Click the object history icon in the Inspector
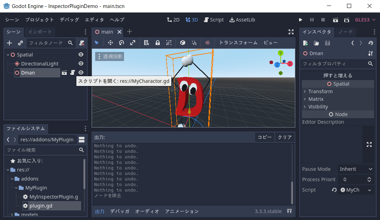The height and width of the screenshot is (220, 380). (x=371, y=43)
